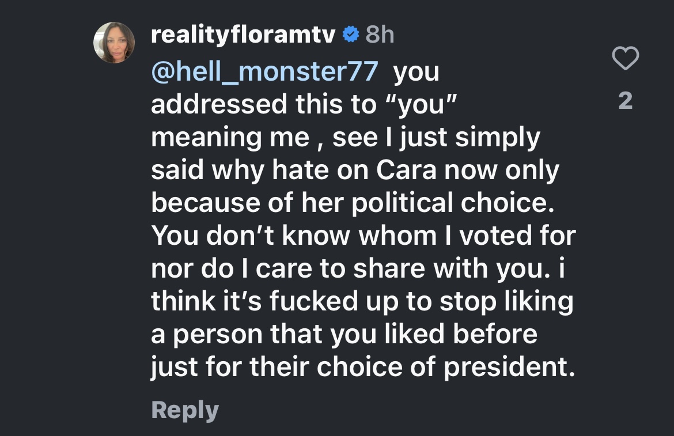Click the word "president." ending the comment
Viewport: 674px width, 436px height.
(x=509, y=367)
